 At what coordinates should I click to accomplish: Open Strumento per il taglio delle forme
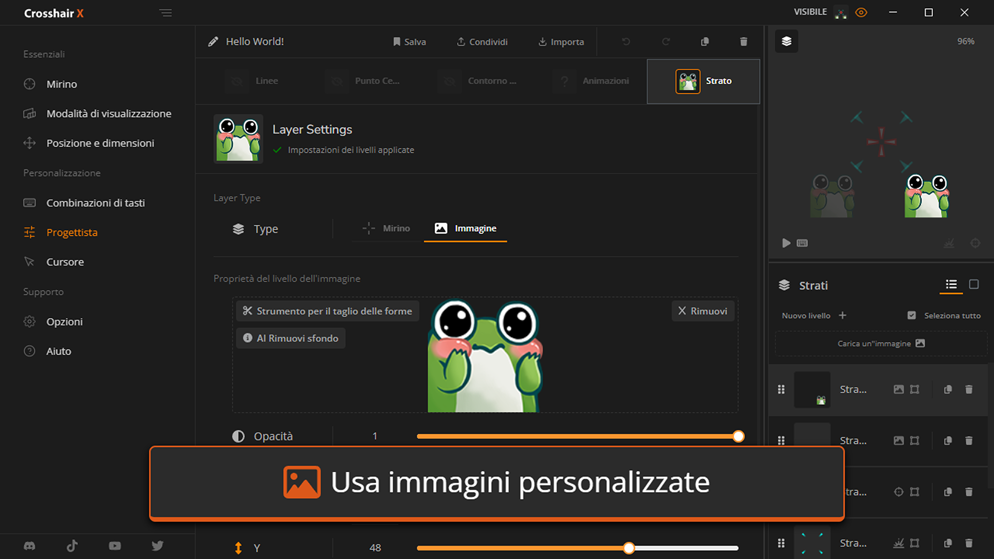[x=328, y=311]
